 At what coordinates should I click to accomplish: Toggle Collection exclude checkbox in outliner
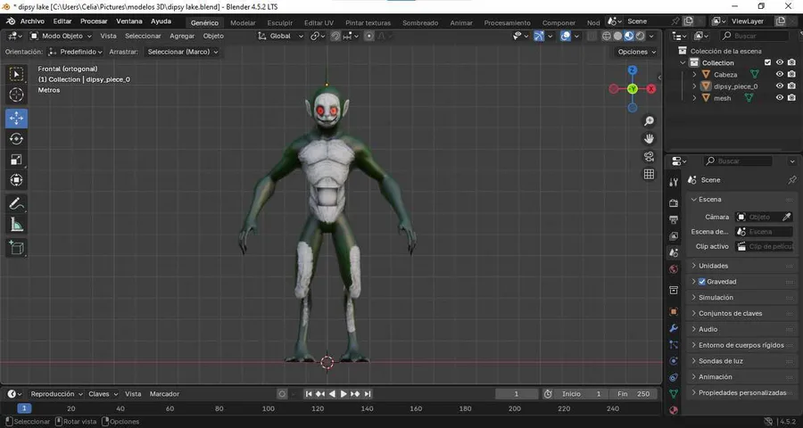click(767, 62)
